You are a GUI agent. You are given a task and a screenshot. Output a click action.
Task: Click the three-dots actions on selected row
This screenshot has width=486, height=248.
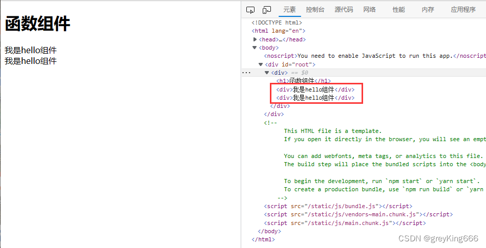pos(246,73)
